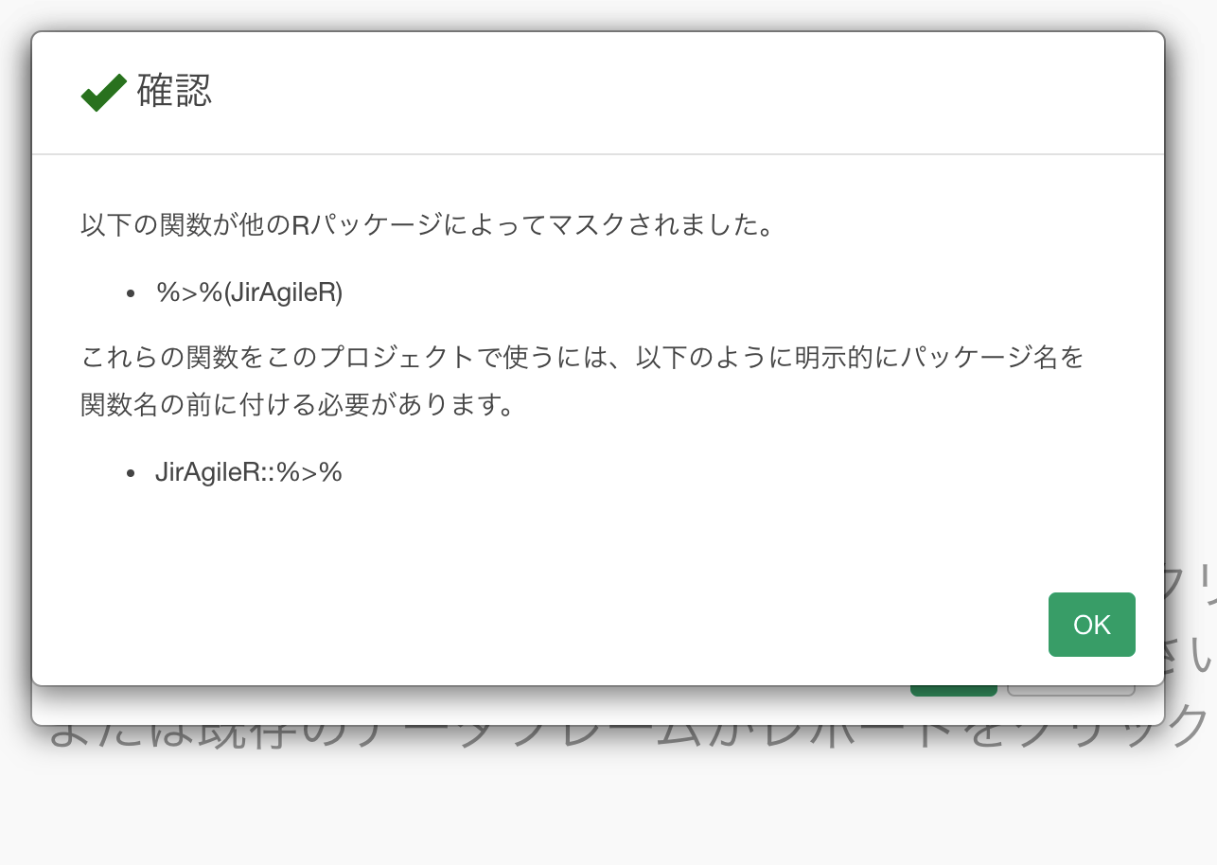
Task: Click the green checkmark icon
Action: (103, 92)
